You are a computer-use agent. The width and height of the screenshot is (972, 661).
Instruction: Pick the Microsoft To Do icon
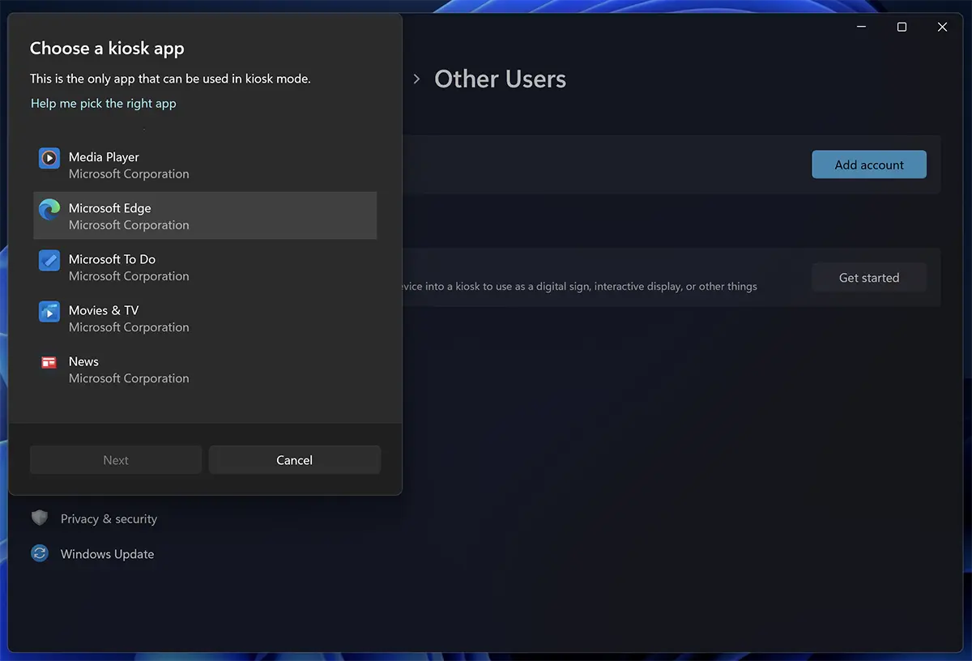(49, 260)
